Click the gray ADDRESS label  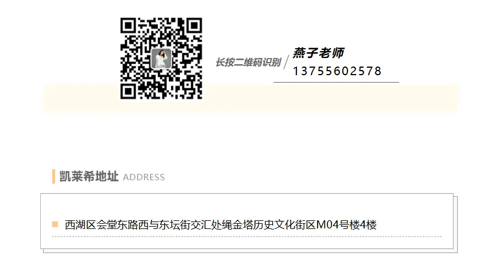[144, 177]
